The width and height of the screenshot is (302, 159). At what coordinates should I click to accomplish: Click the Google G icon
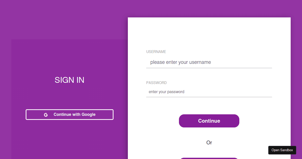(x=46, y=115)
